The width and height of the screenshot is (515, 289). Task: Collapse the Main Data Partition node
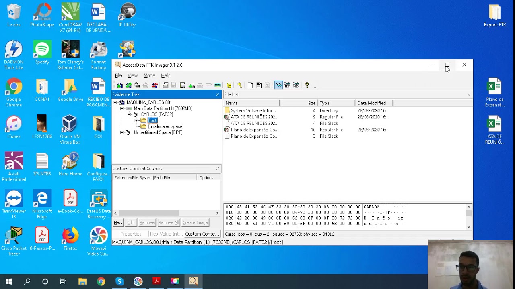pyautogui.click(x=122, y=108)
